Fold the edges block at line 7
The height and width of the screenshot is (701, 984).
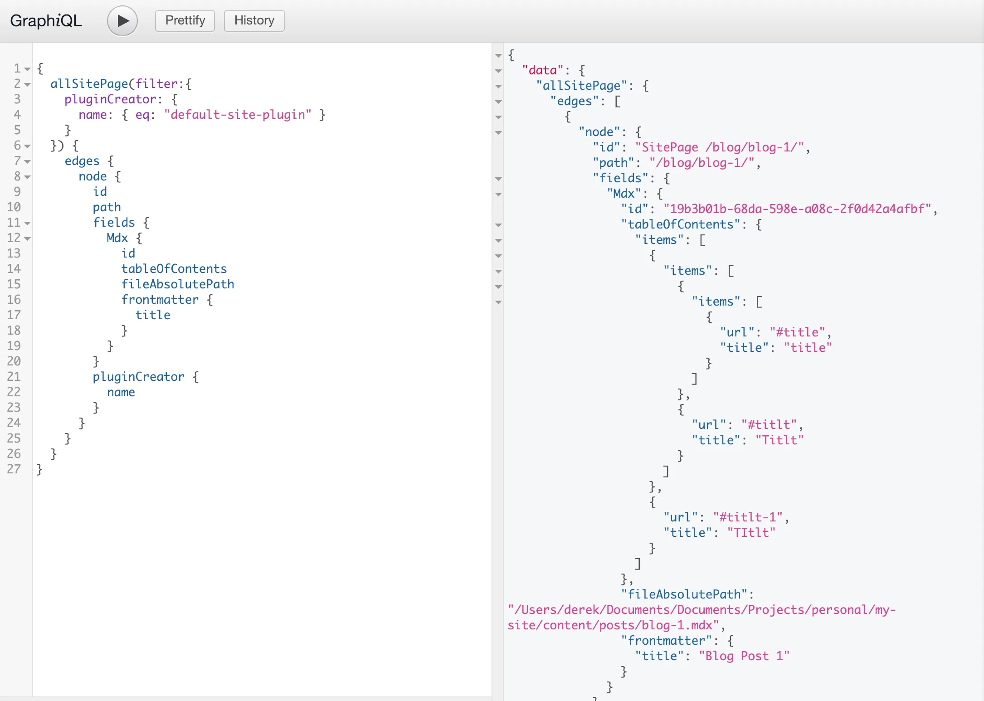(x=27, y=161)
